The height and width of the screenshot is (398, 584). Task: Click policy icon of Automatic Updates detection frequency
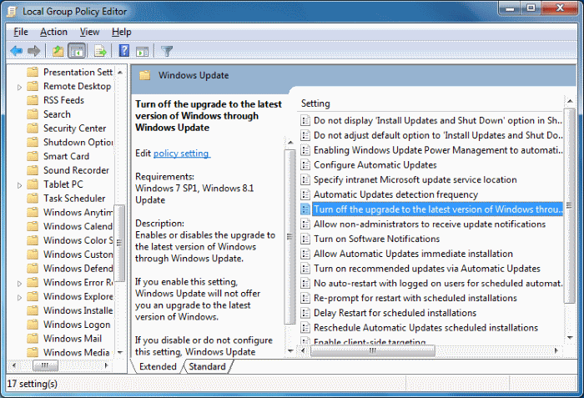[305, 194]
